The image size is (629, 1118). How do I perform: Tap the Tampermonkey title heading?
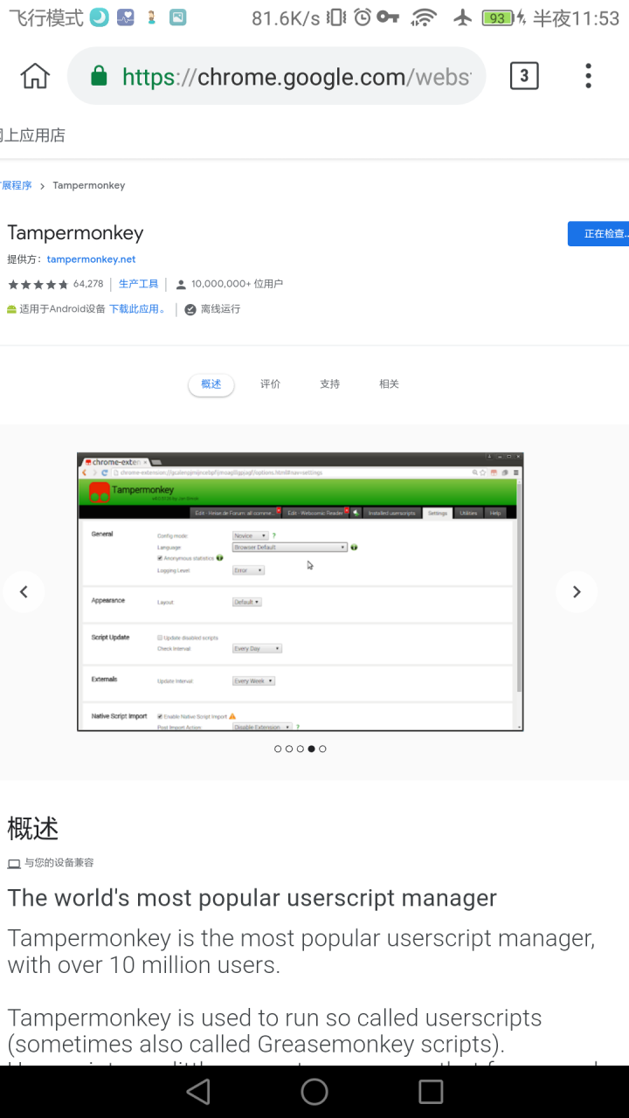point(75,233)
